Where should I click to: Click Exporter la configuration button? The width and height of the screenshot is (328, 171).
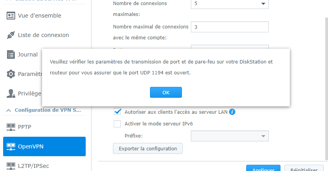(x=148, y=148)
